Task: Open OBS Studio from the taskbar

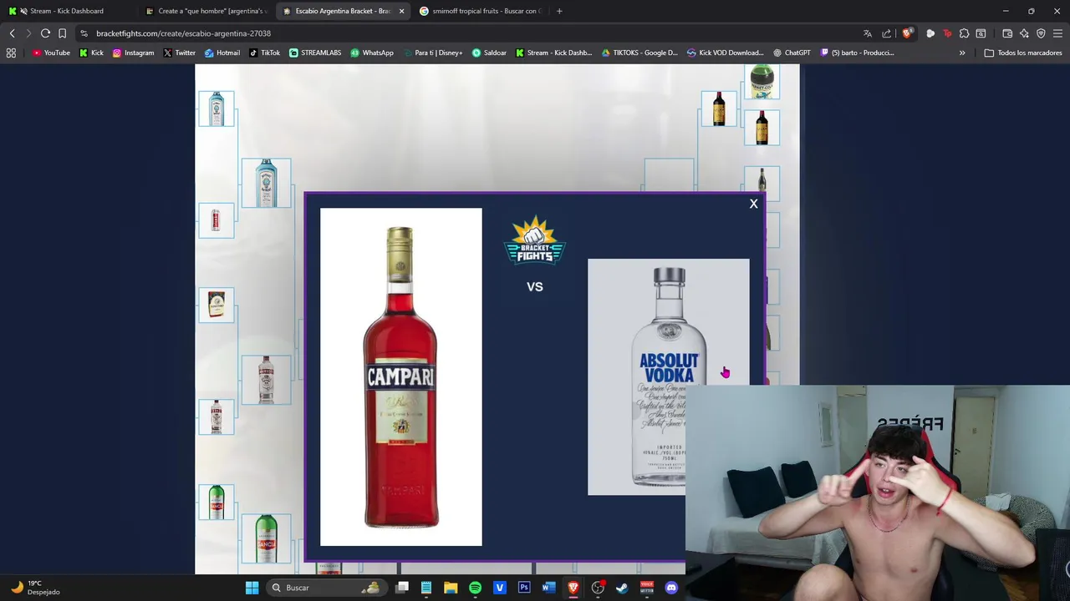Action: point(598,588)
